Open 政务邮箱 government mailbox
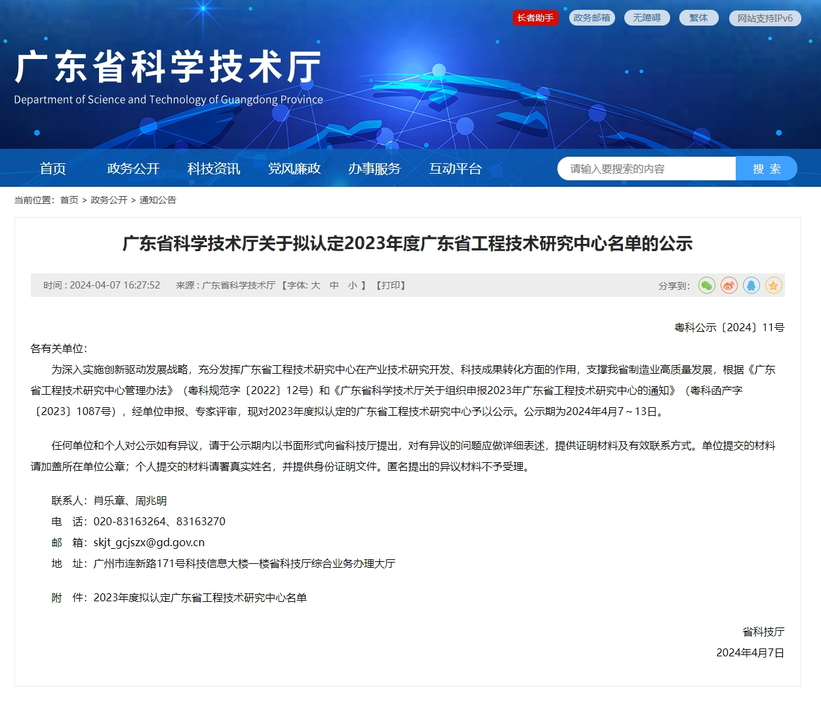Screen dimensions: 821x716 (591, 18)
